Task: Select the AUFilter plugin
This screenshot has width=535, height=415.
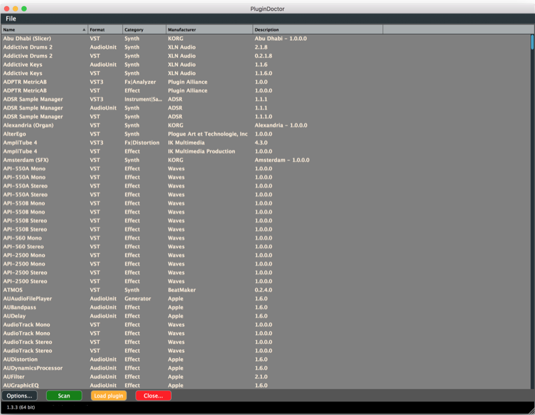Action: [x=13, y=377]
